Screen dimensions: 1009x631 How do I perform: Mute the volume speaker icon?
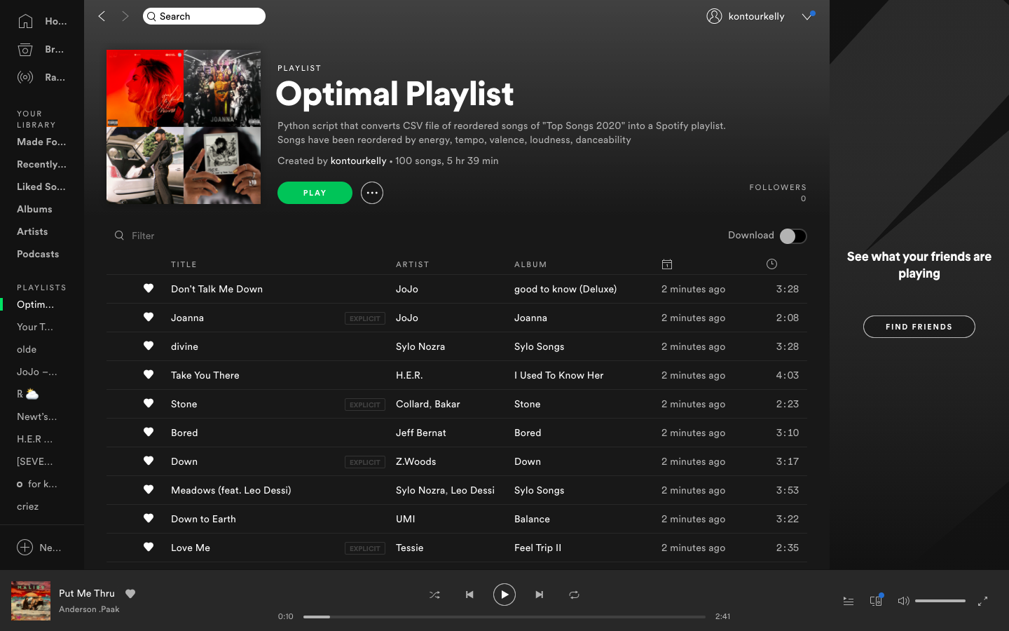(903, 601)
